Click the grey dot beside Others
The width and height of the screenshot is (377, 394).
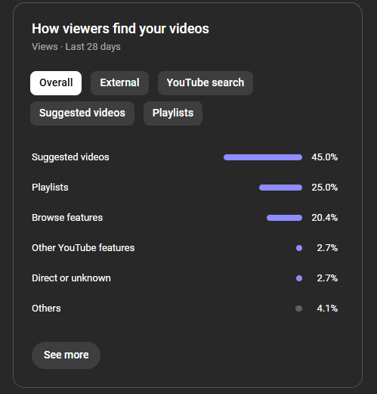[x=299, y=309]
